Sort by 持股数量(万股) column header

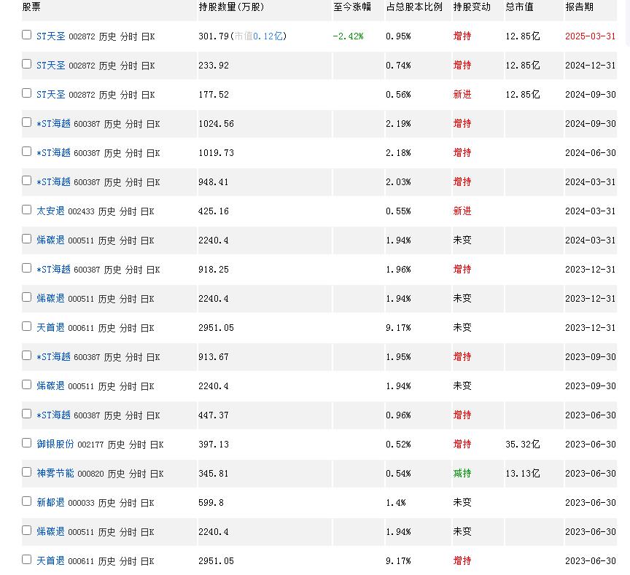231,7
